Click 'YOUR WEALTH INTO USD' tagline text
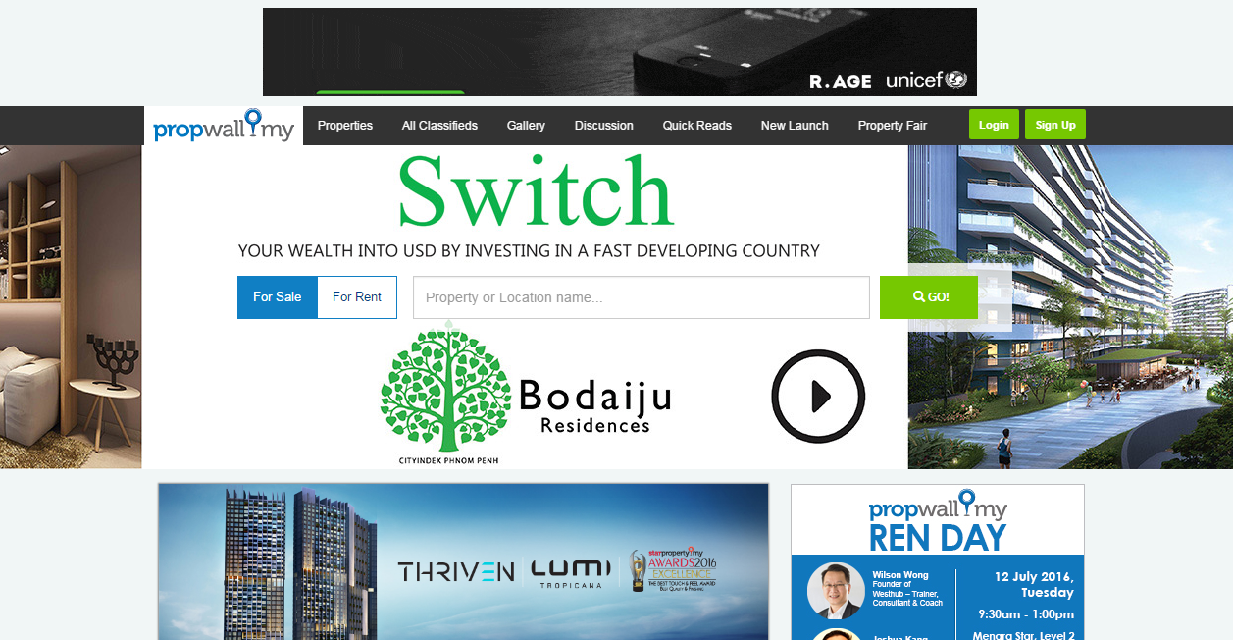 529,251
